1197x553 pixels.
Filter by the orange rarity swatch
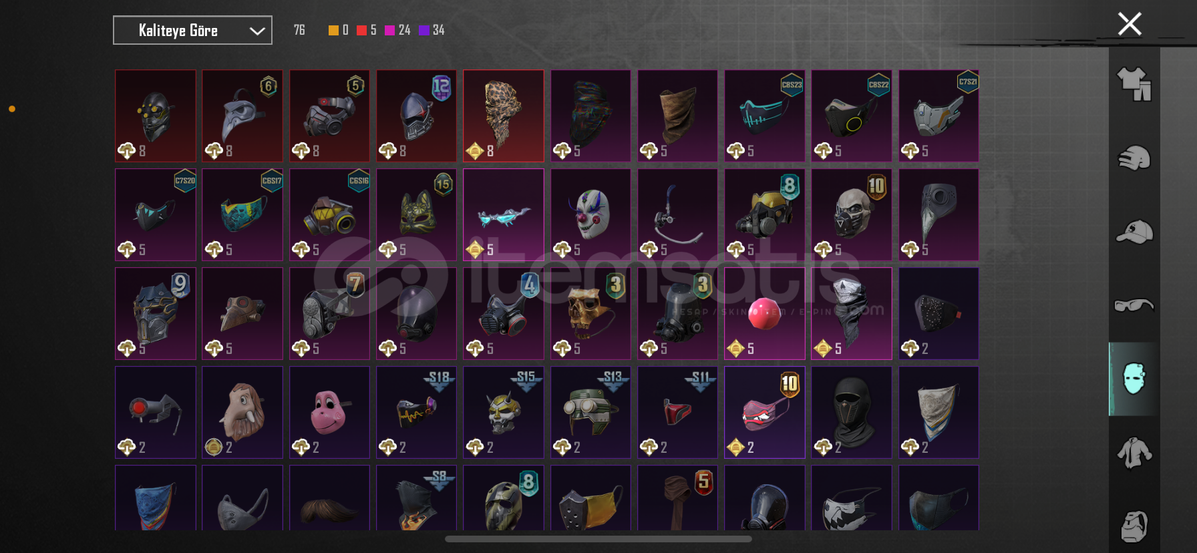click(333, 30)
